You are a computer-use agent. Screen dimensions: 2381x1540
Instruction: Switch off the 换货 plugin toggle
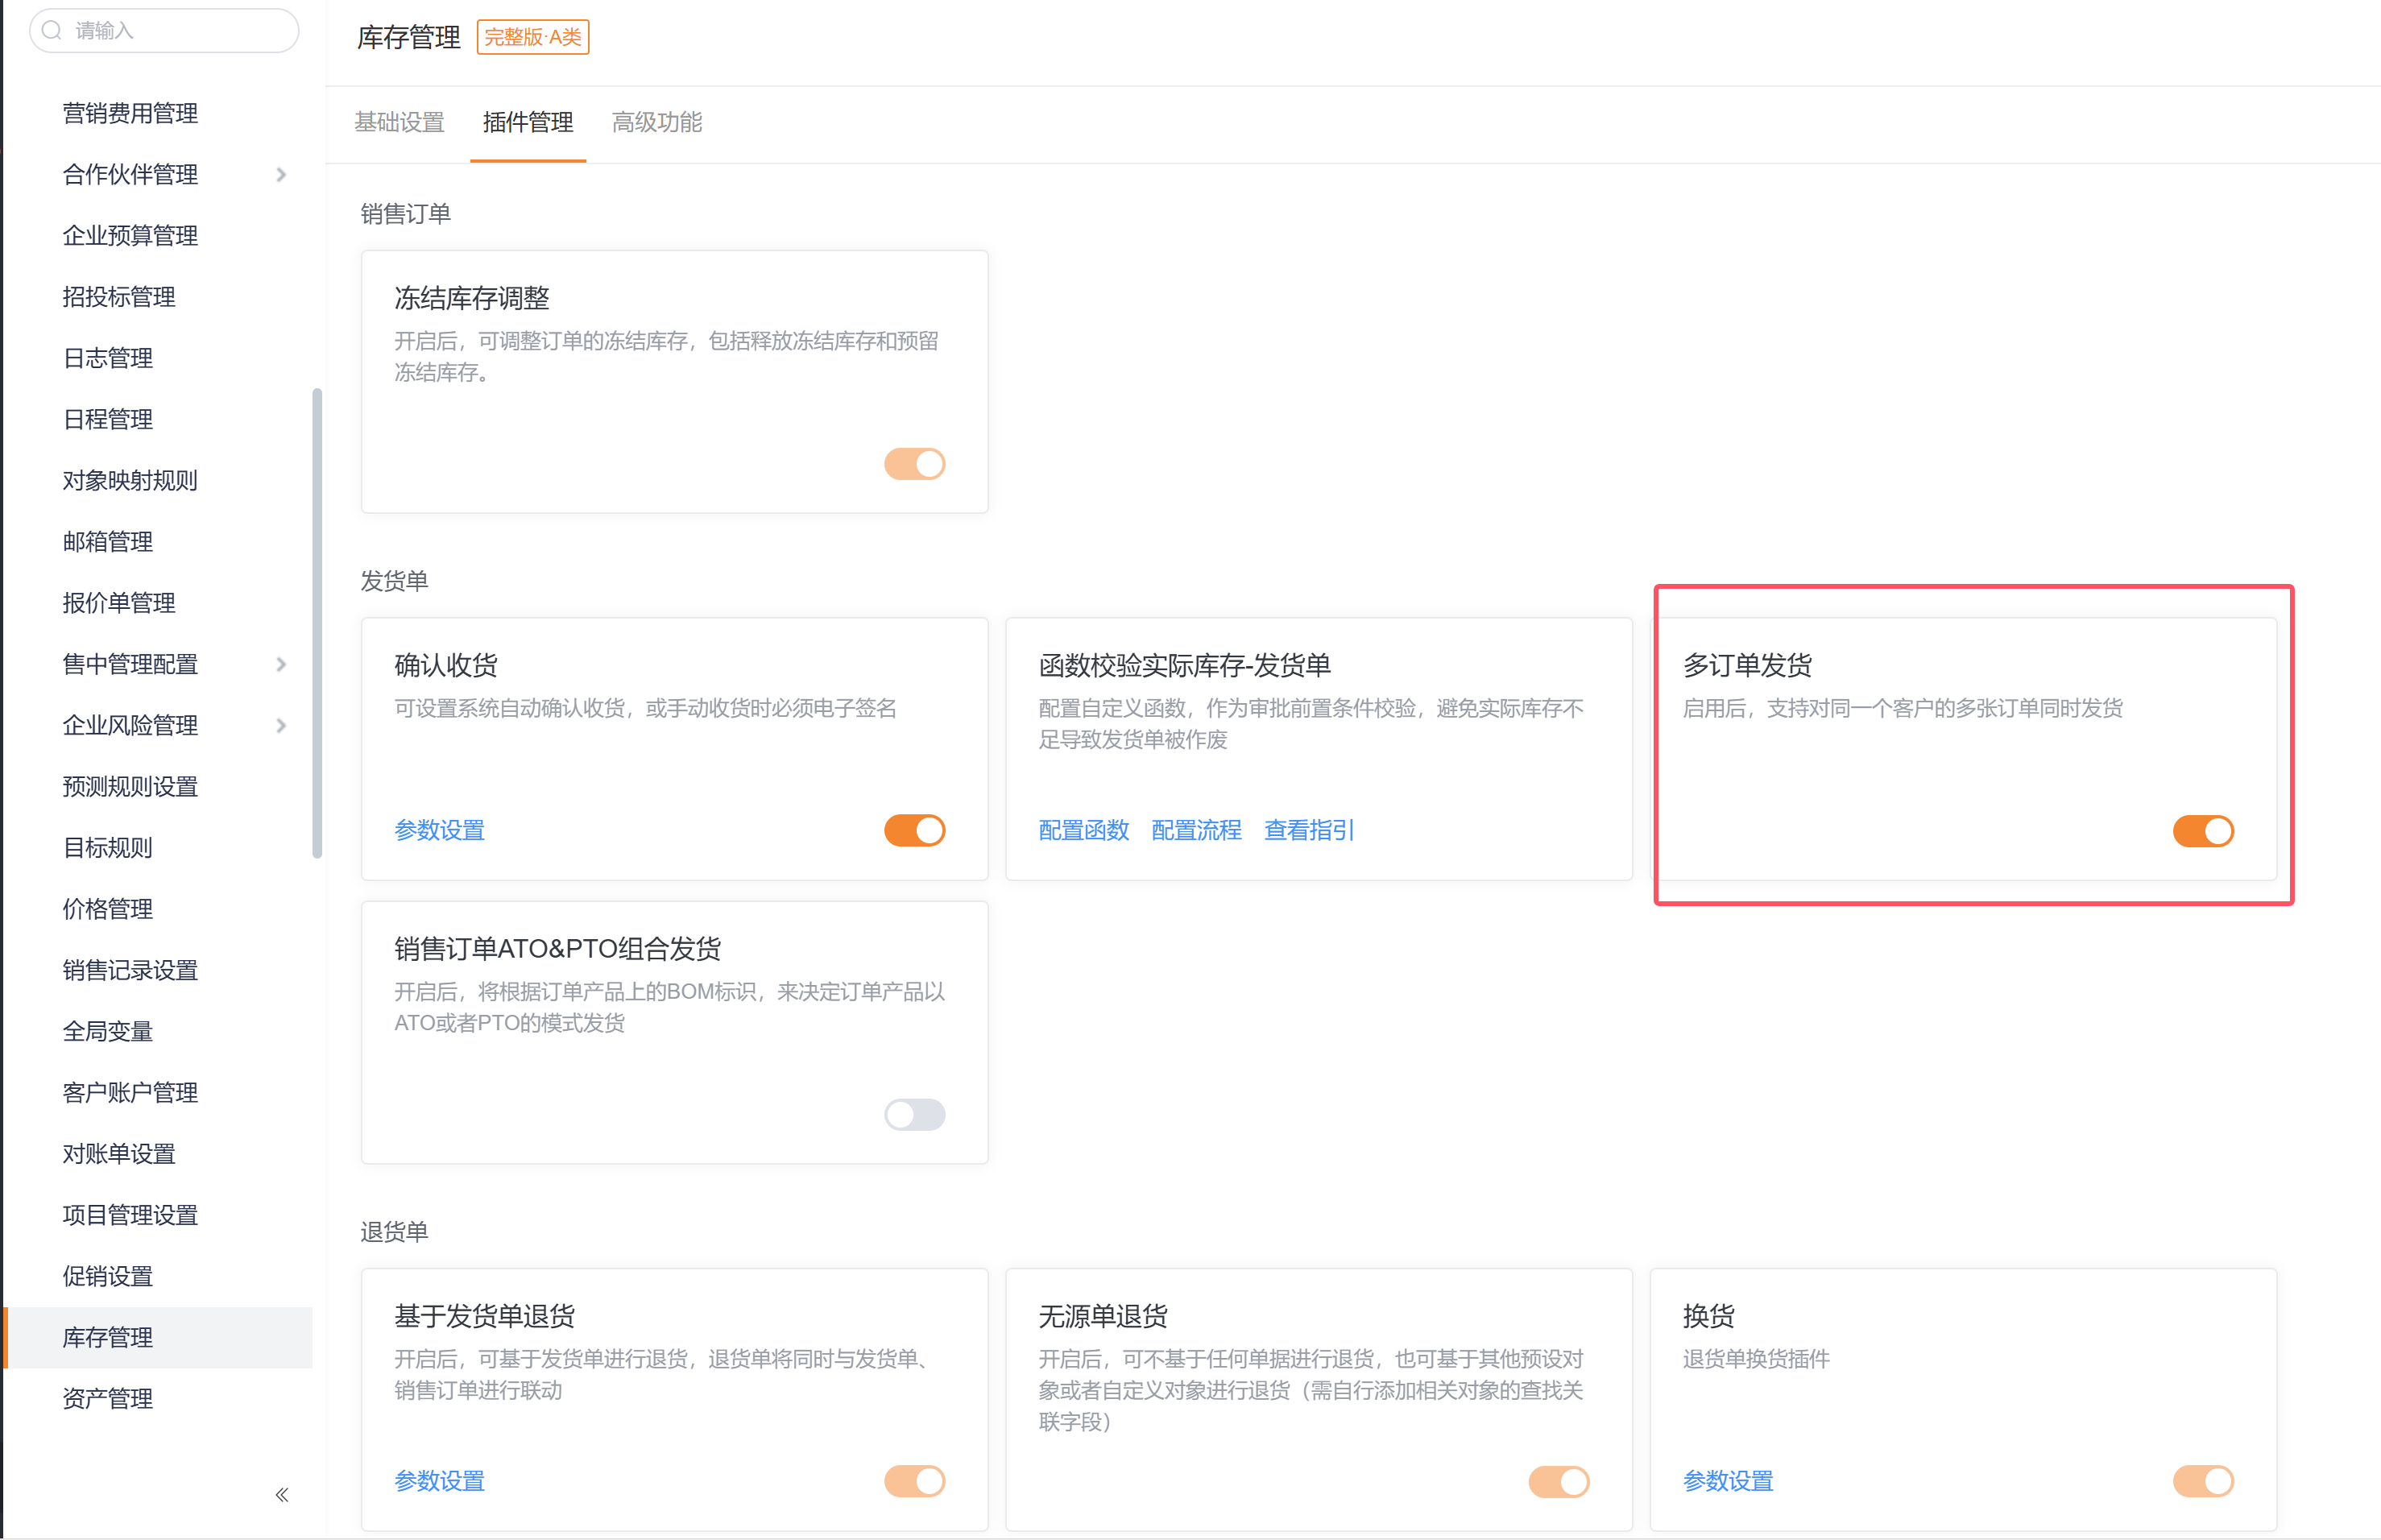tap(2203, 1481)
